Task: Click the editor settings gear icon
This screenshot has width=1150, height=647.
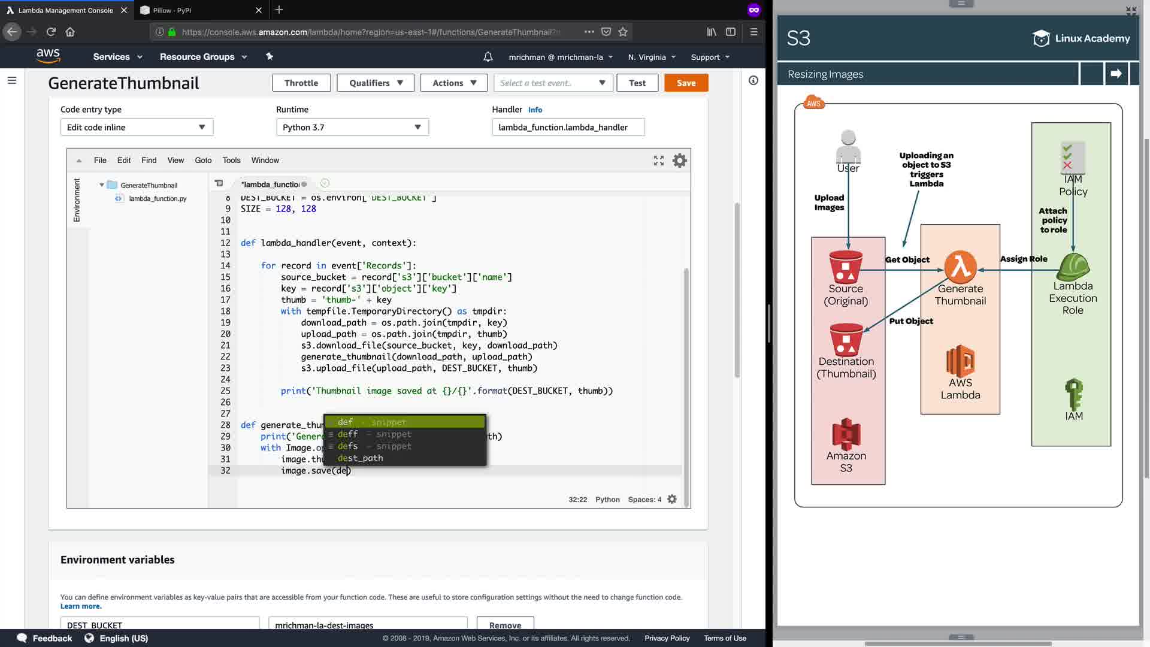Action: pyautogui.click(x=679, y=161)
